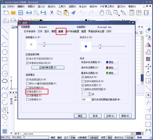This screenshot has width=153, height=140.
Task: Uncheck 先选择后执行 option
Action: (x=27, y=80)
